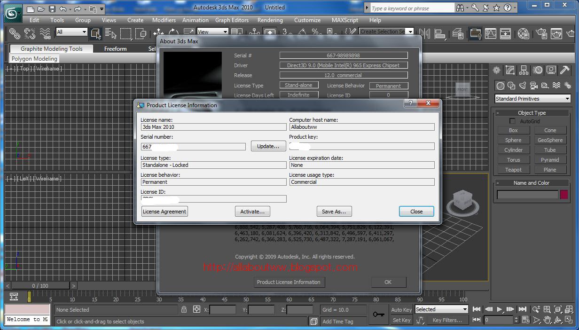Open the Selected key filter dropdown

[x=441, y=309]
